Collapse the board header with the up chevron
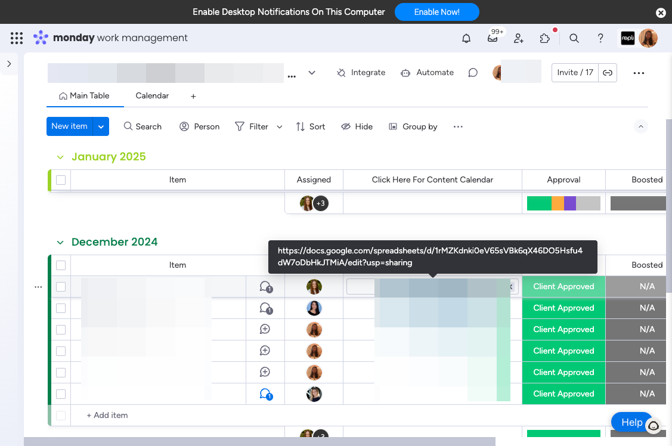 pyautogui.click(x=641, y=126)
